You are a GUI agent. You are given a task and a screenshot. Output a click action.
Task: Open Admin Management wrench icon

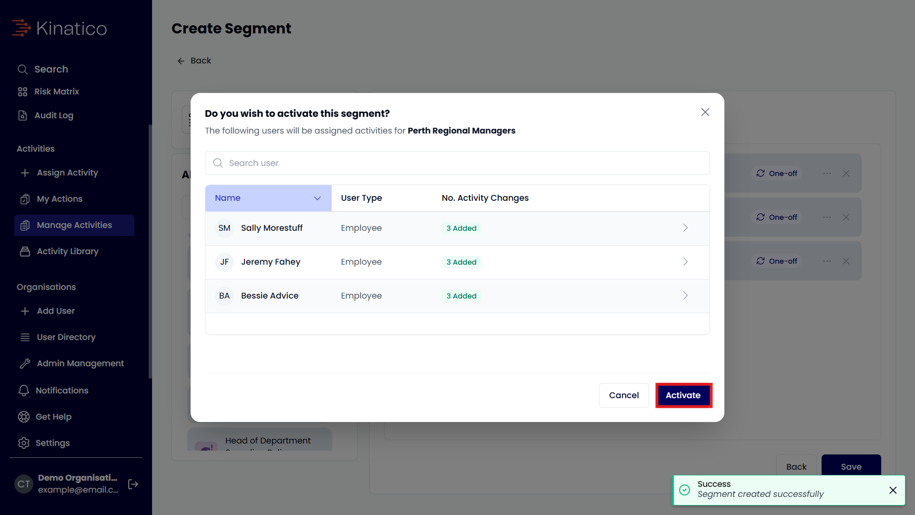point(25,363)
